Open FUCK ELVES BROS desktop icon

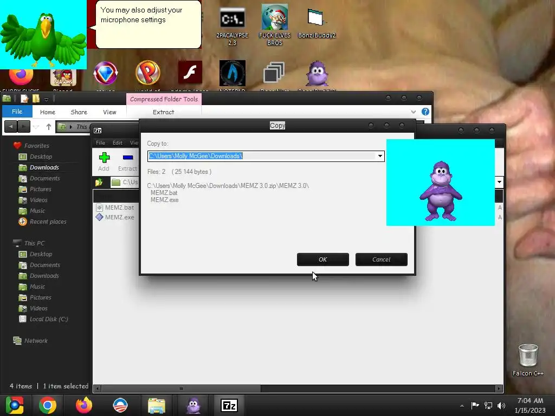275,25
